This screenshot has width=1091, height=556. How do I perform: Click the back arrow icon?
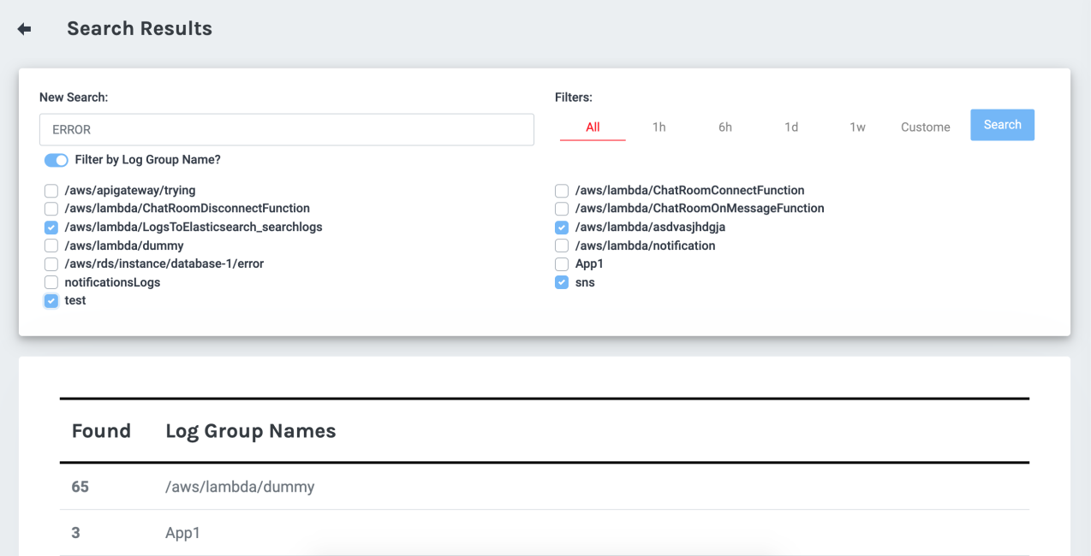pyautogui.click(x=24, y=29)
